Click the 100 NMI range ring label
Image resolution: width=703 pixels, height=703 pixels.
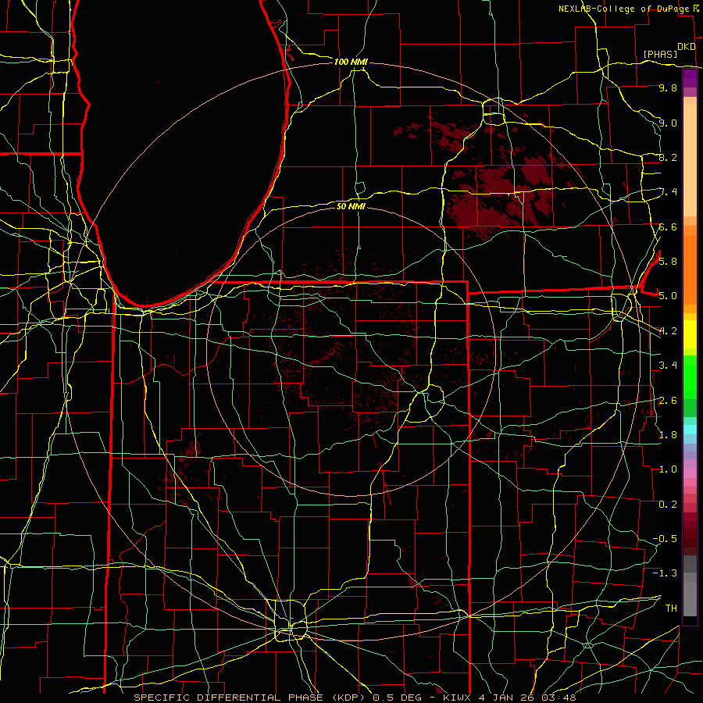[351, 62]
